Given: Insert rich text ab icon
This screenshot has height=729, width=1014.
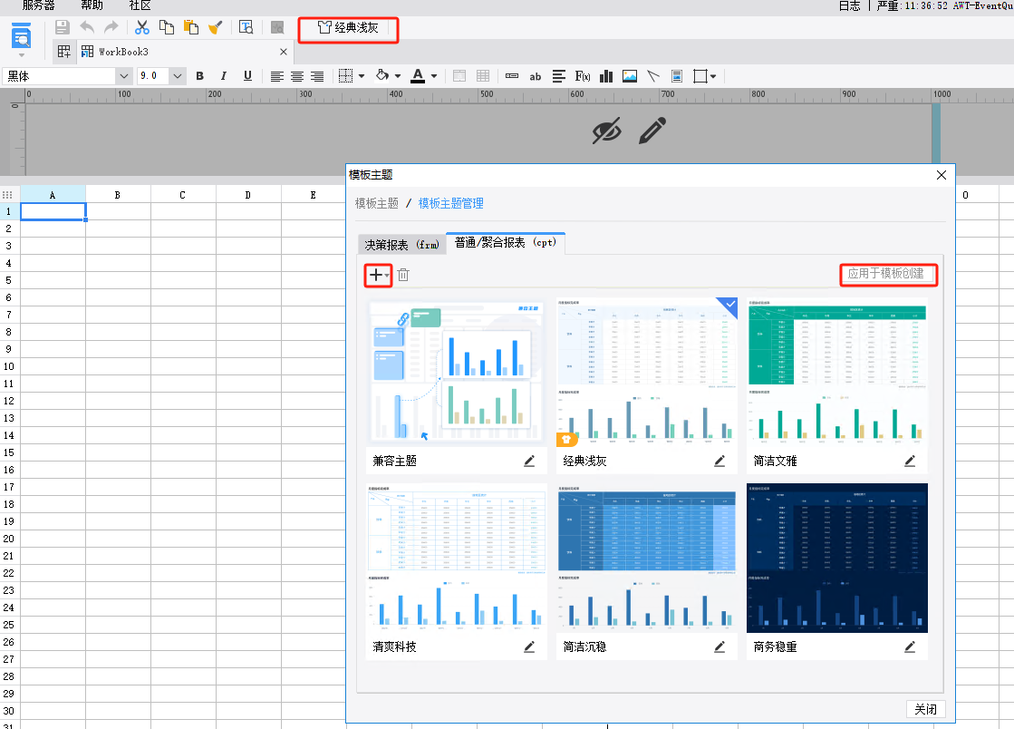Looking at the screenshot, I should (x=535, y=76).
